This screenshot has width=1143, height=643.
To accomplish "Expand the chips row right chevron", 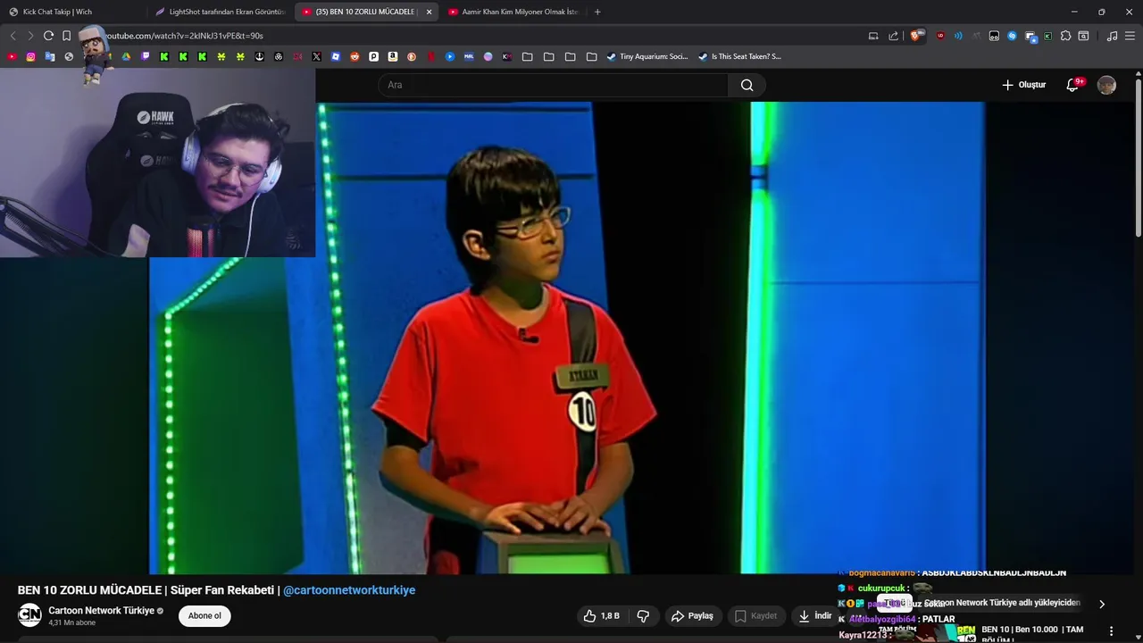I will pos(1101,604).
